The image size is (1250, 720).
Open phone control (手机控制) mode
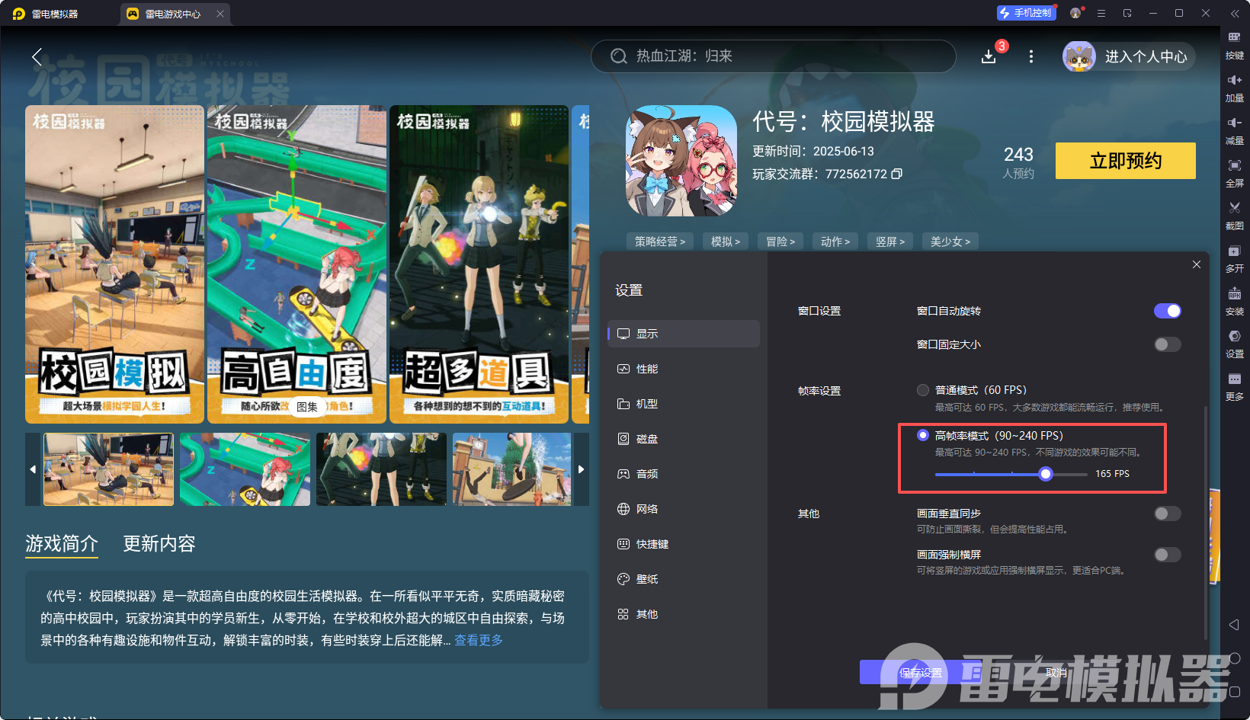pyautogui.click(x=1026, y=12)
